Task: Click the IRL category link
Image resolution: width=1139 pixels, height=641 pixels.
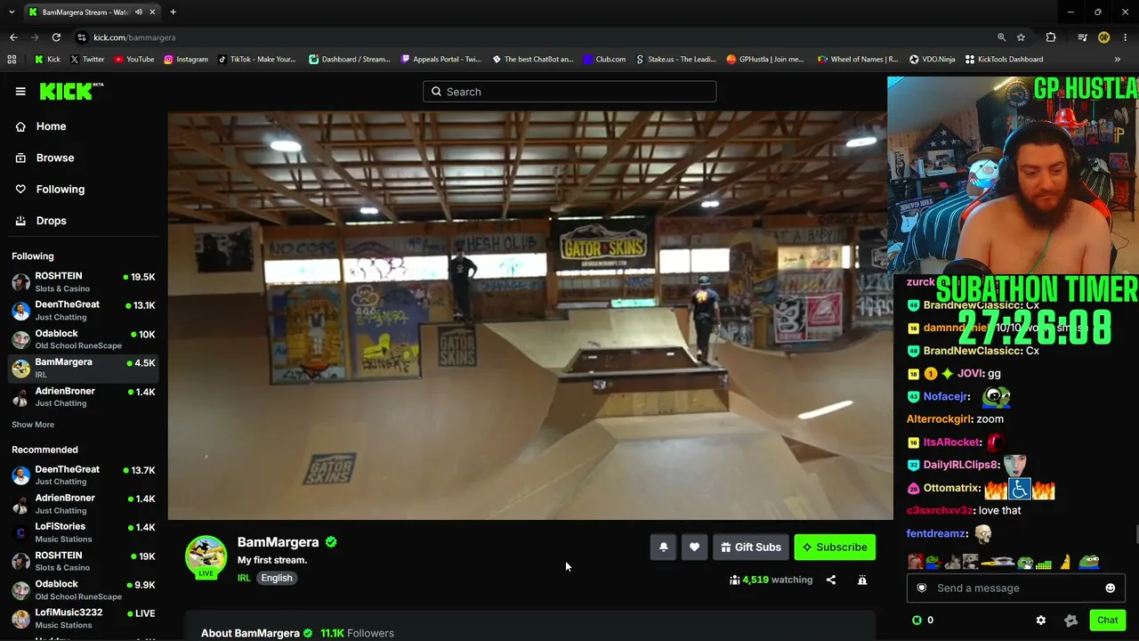Action: pyautogui.click(x=244, y=578)
